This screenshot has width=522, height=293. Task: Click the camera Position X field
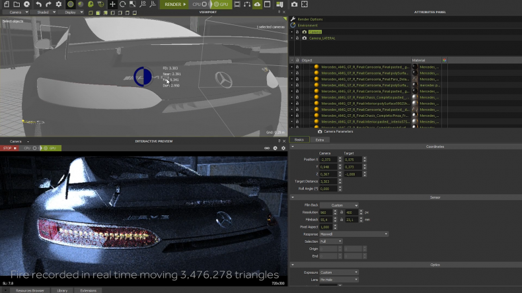328,160
